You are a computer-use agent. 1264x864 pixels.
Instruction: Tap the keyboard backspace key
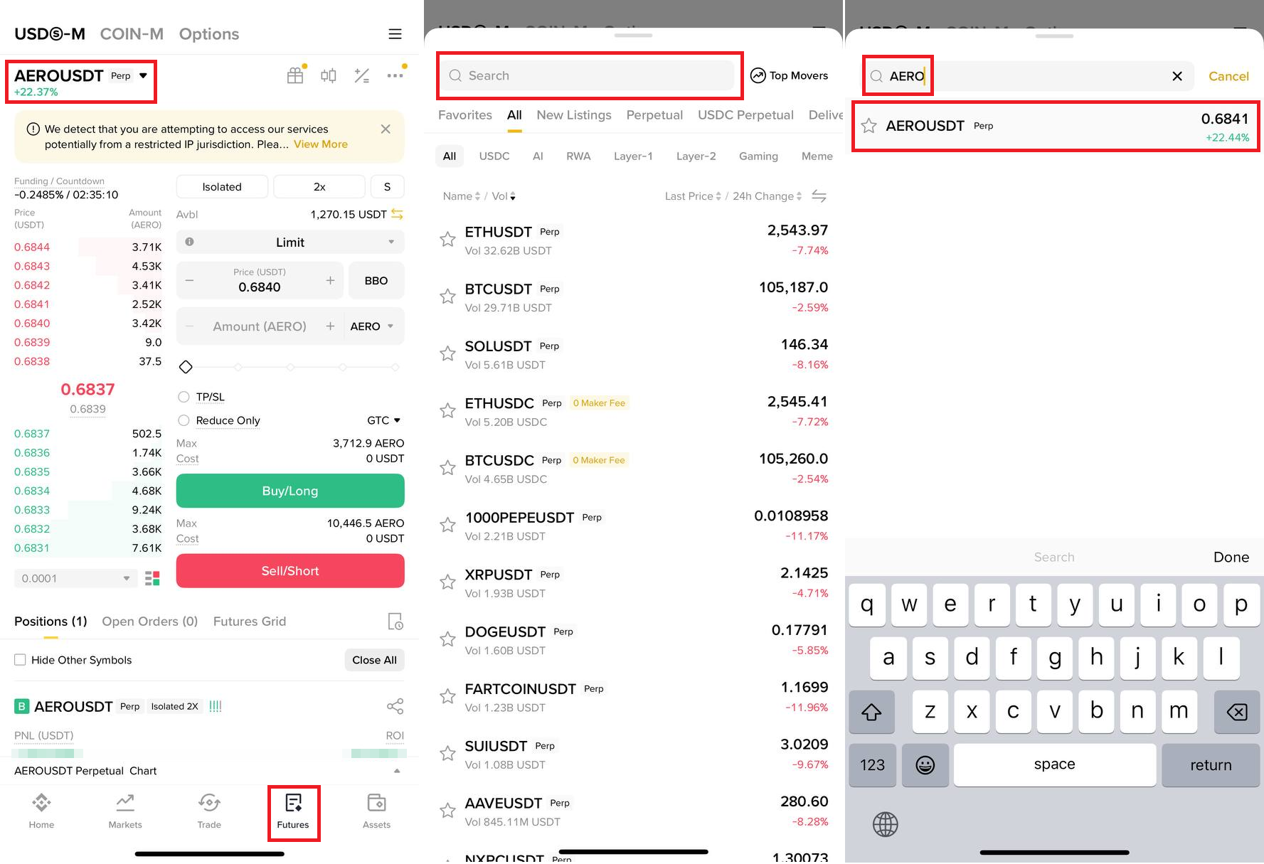[x=1237, y=711]
